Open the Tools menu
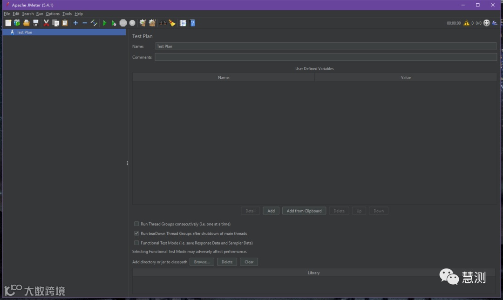Image resolution: width=503 pixels, height=300 pixels. coord(67,14)
